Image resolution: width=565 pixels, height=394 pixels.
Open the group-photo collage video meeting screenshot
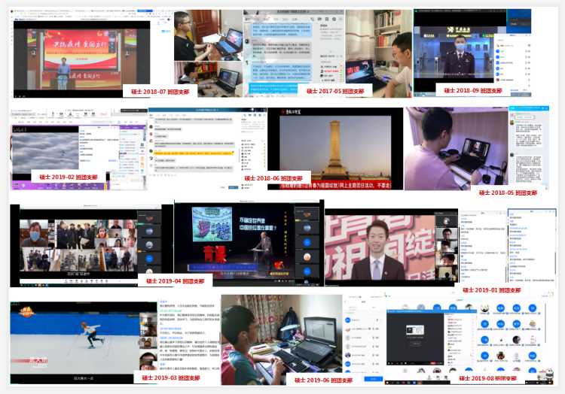pos(91,246)
